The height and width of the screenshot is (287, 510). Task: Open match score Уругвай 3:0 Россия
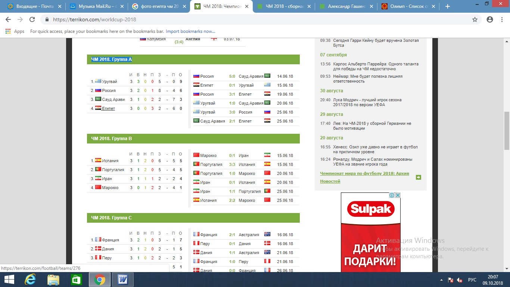coord(232,112)
